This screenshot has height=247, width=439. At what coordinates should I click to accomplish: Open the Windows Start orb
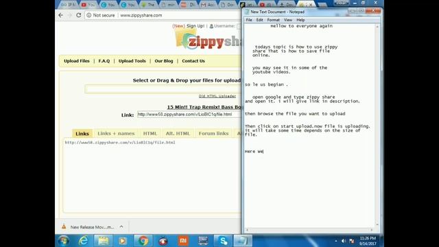pos(64,241)
